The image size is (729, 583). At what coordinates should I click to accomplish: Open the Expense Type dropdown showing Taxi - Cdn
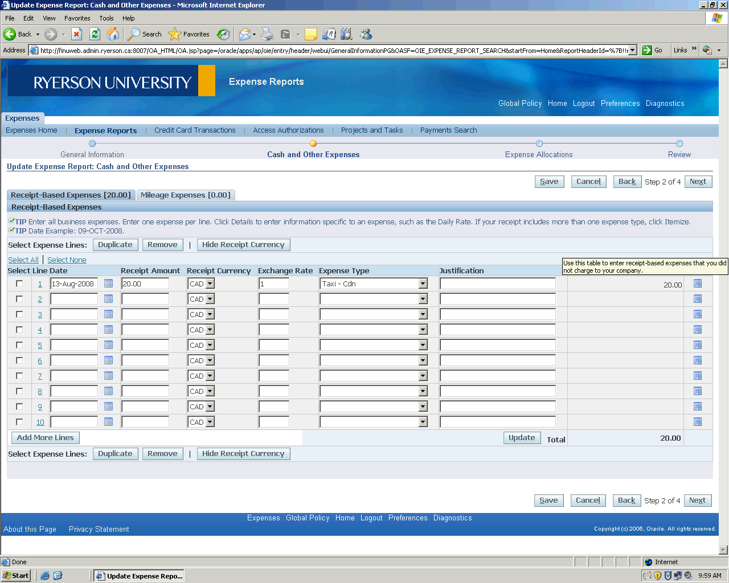pos(423,284)
